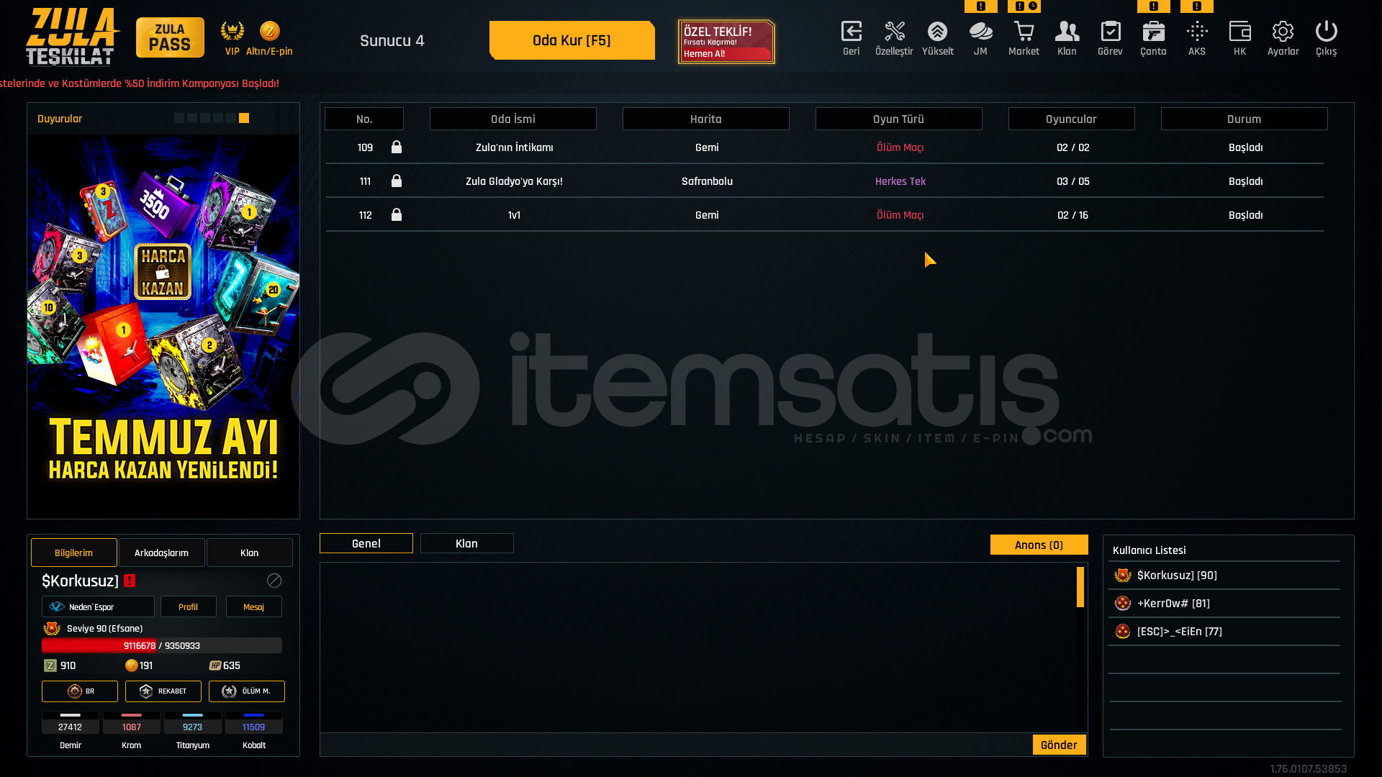
Task: Click lock icon on room 111
Action: pos(397,181)
